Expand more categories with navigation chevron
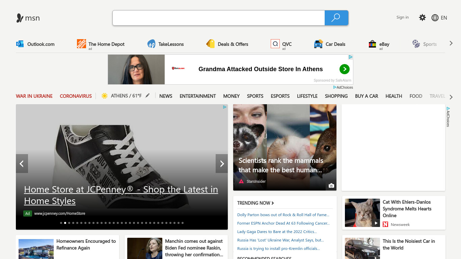This screenshot has width=461, height=259. pyautogui.click(x=451, y=97)
